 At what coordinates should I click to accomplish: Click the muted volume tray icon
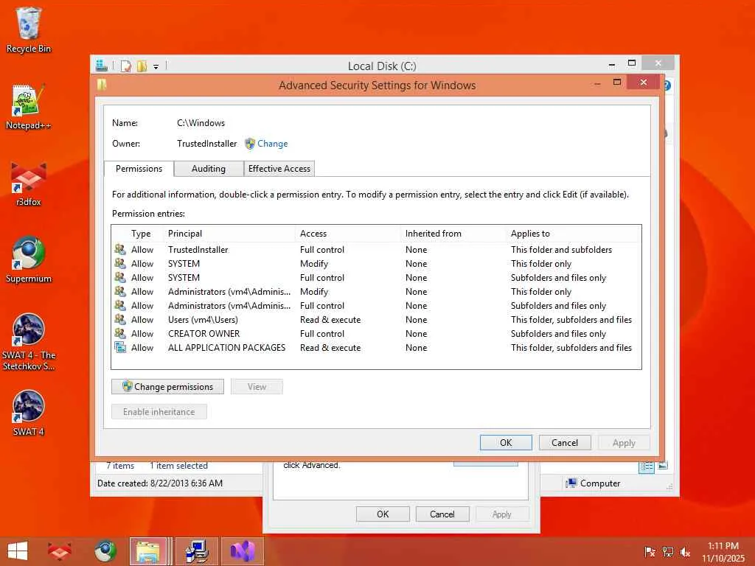pos(685,551)
